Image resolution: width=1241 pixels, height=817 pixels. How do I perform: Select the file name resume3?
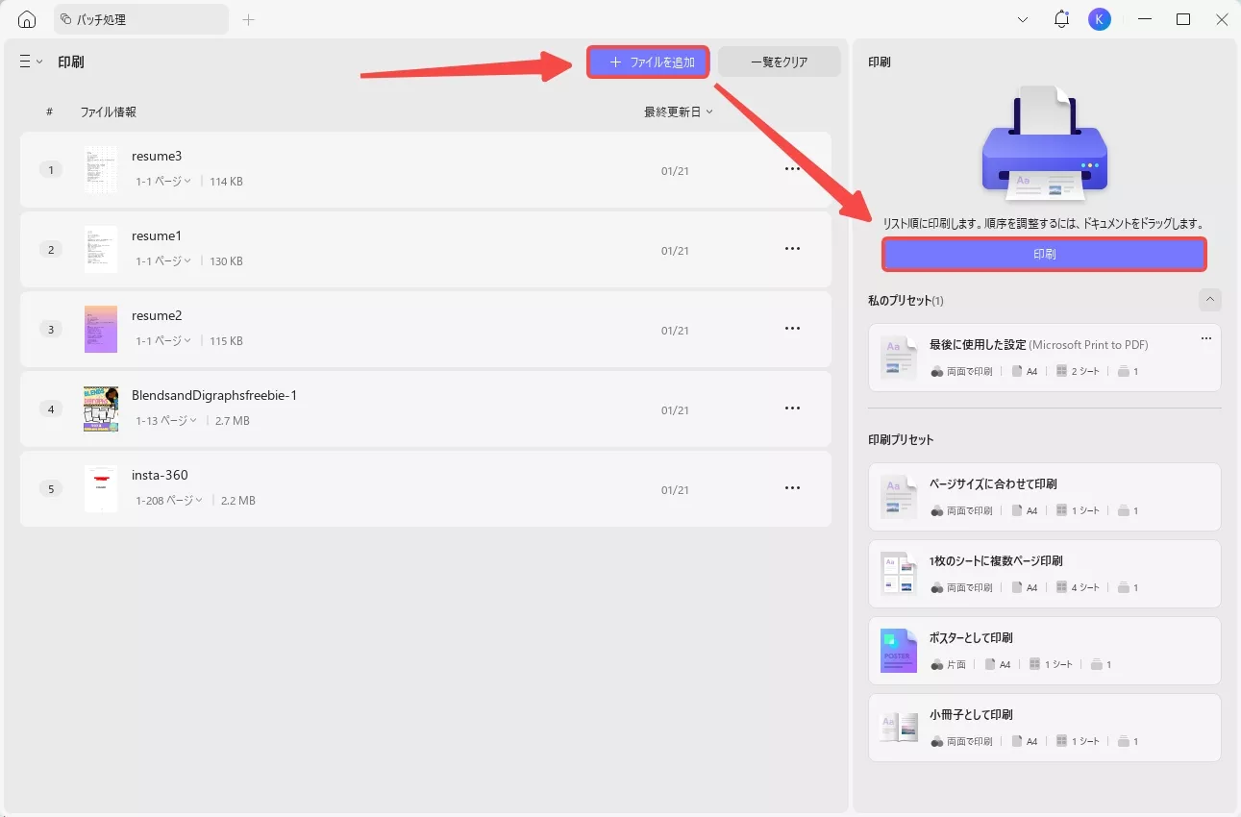(x=157, y=156)
